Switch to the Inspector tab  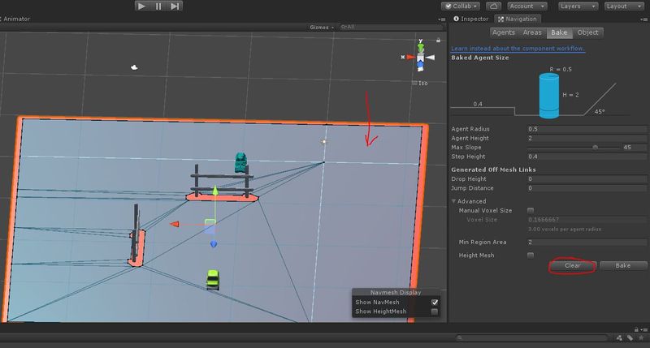click(x=471, y=19)
